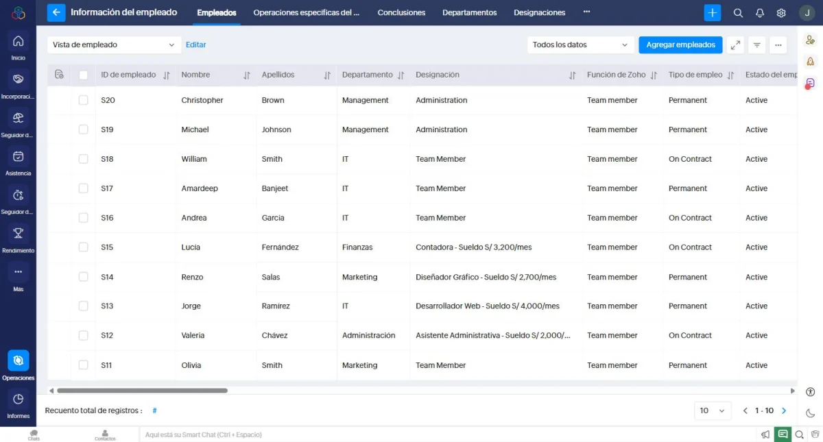Check the row for S14 Renzo

pos(83,277)
